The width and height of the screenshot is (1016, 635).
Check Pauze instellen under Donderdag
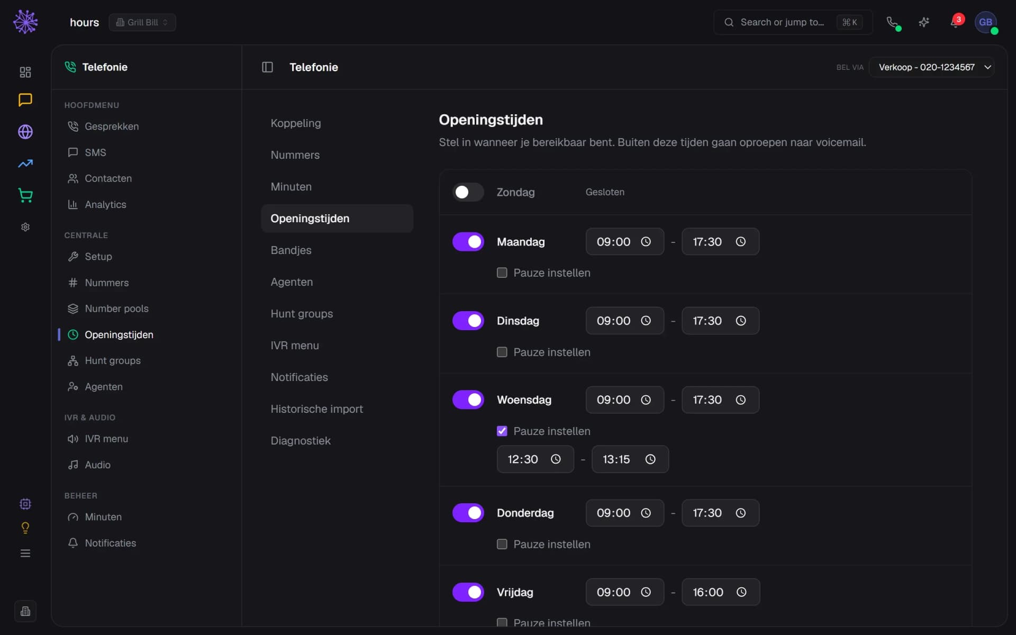click(x=502, y=544)
